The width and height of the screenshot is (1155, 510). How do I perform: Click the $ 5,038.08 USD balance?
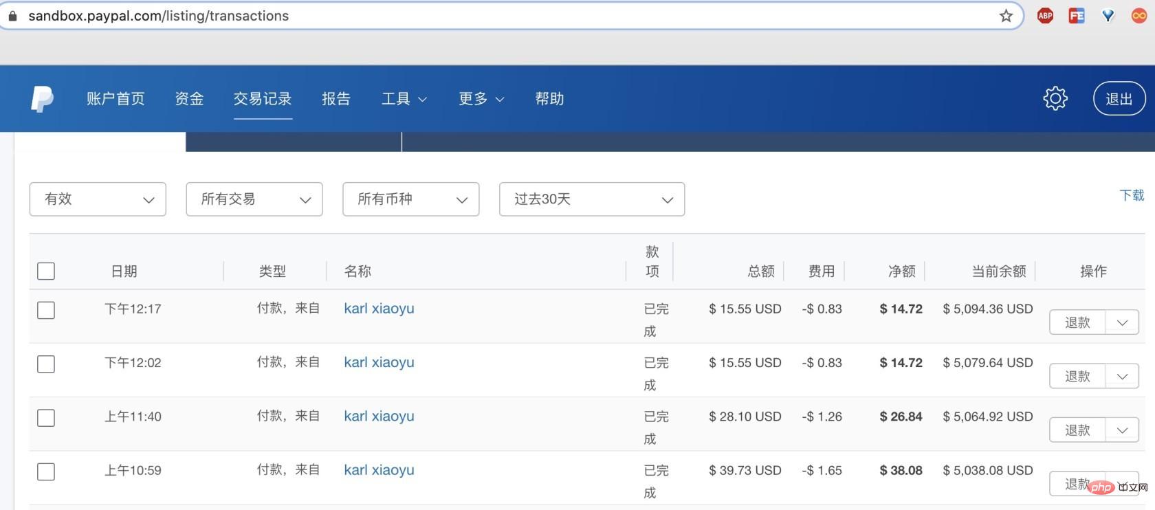988,470
